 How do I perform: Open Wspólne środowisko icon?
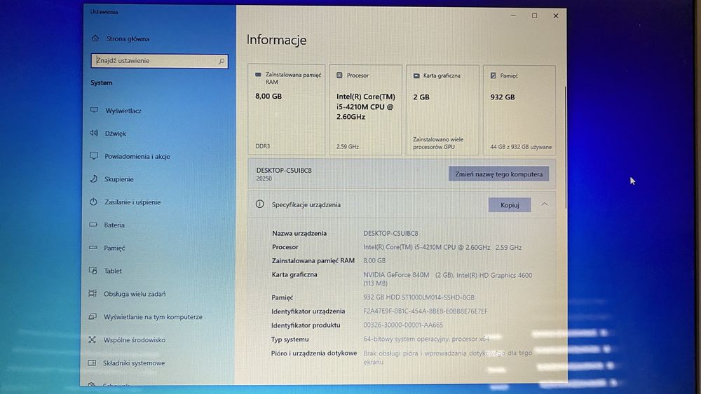(92, 339)
